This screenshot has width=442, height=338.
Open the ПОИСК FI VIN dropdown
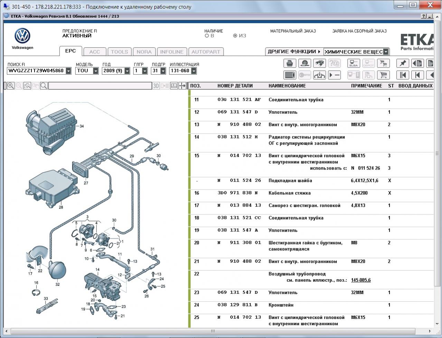tap(68, 71)
